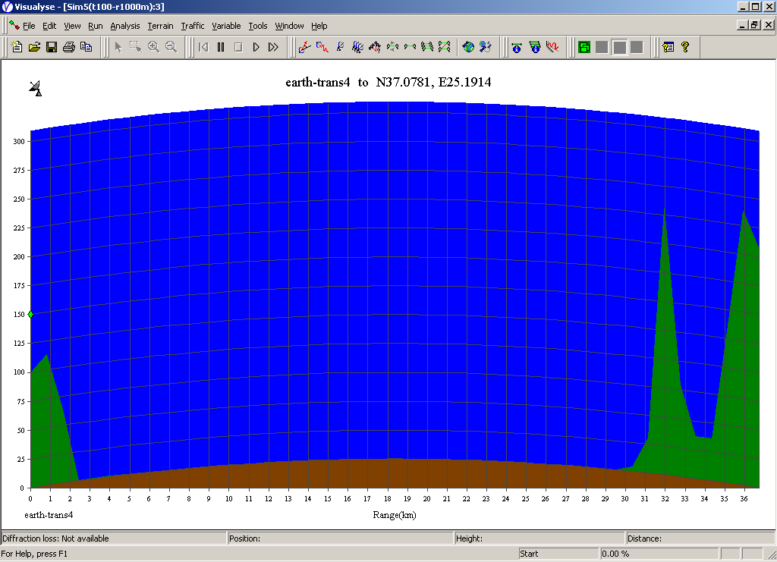
Task: Click the yellow question mark help icon
Action: coord(685,47)
